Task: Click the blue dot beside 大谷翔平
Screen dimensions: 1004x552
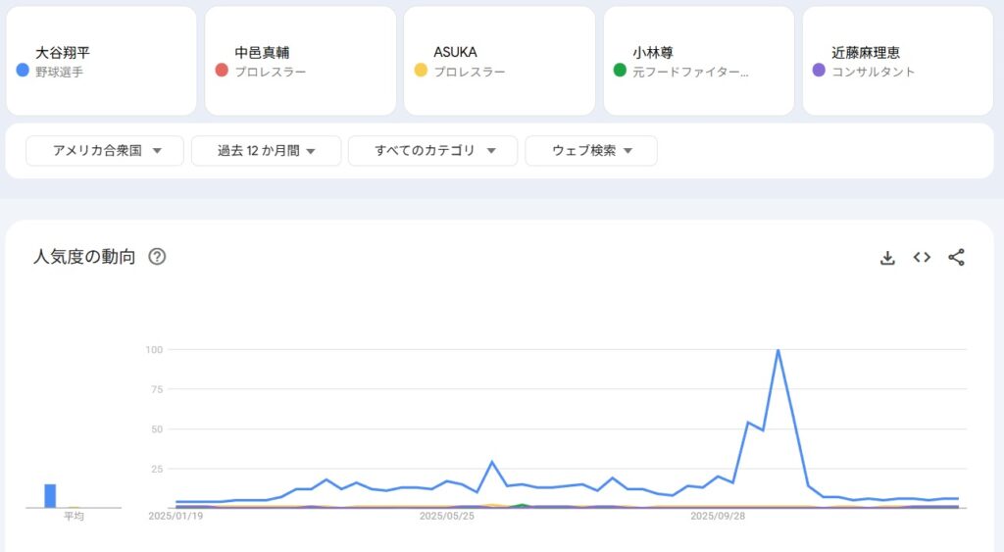Action: pos(23,71)
